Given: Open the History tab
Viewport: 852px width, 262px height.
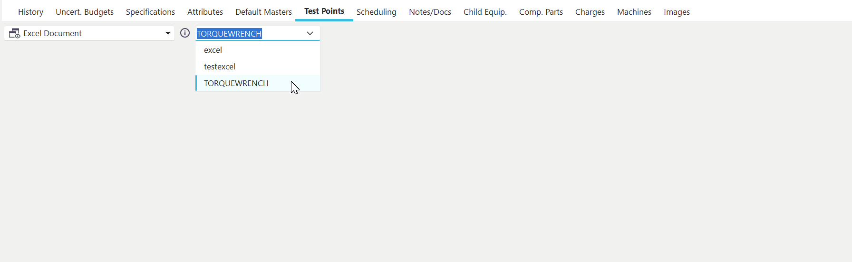Looking at the screenshot, I should (x=30, y=12).
